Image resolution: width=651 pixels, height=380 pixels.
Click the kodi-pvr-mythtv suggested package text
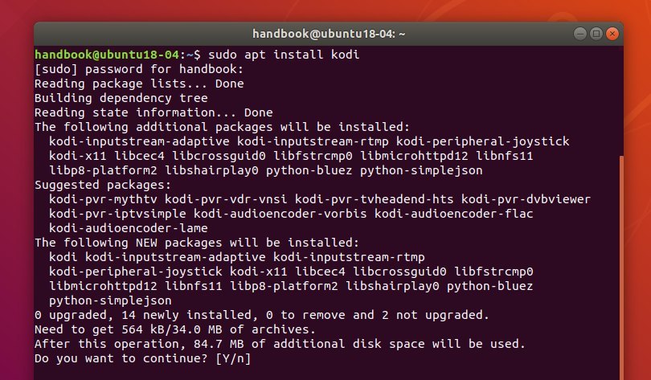point(103,199)
